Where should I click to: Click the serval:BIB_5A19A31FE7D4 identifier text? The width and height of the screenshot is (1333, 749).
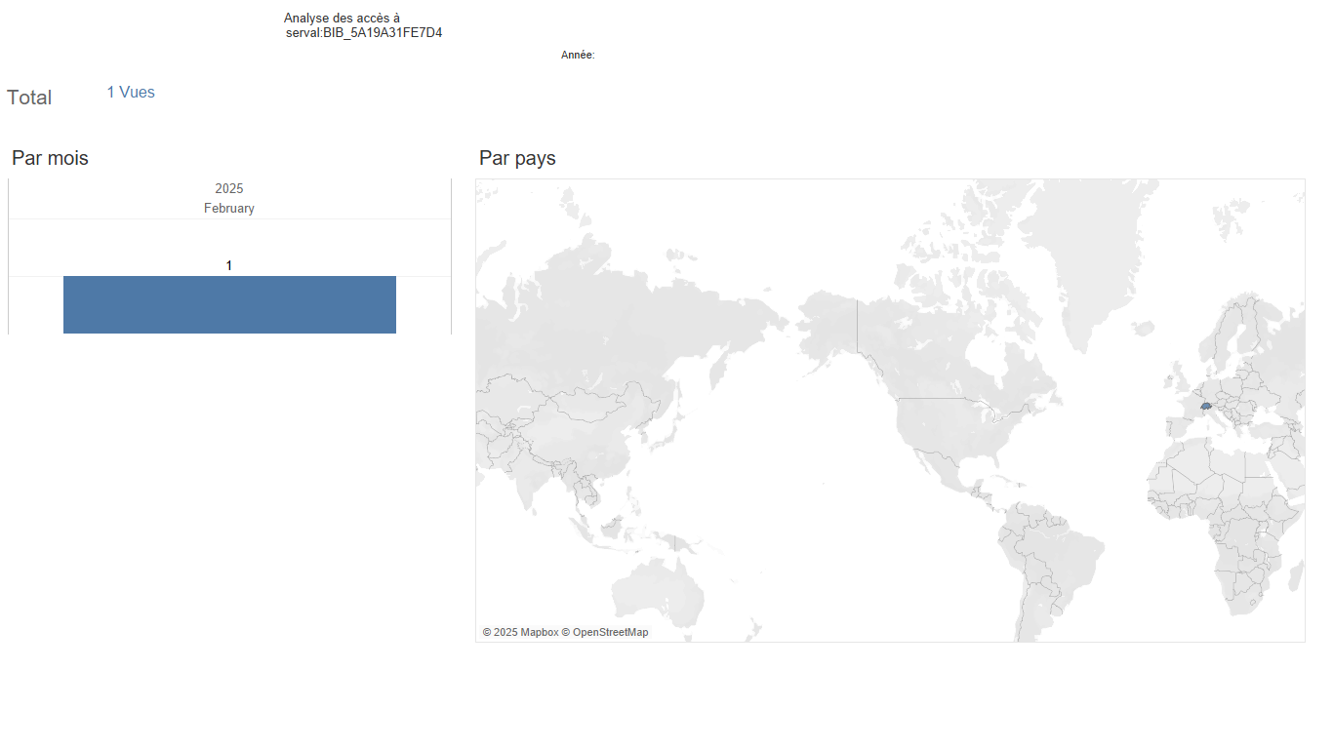[364, 33]
